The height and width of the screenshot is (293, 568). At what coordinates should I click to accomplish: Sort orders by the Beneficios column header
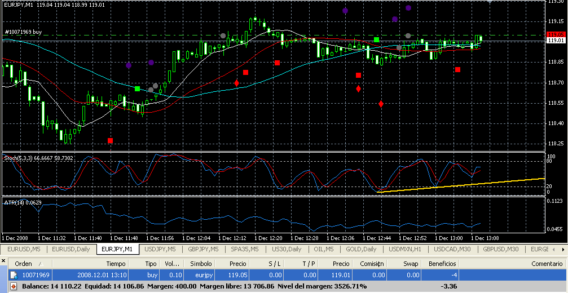442,264
